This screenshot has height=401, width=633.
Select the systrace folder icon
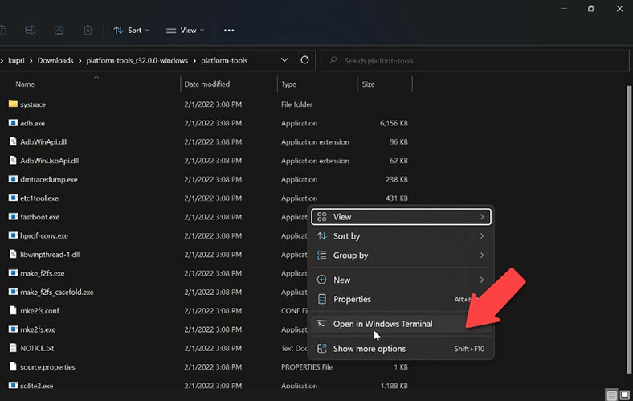tap(13, 104)
